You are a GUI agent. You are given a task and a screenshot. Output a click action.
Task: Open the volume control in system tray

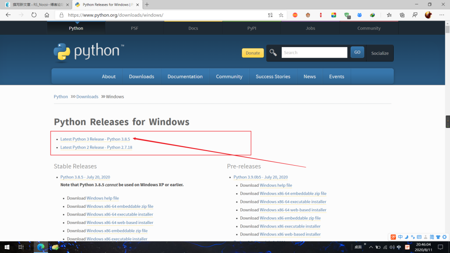[x=392, y=247]
